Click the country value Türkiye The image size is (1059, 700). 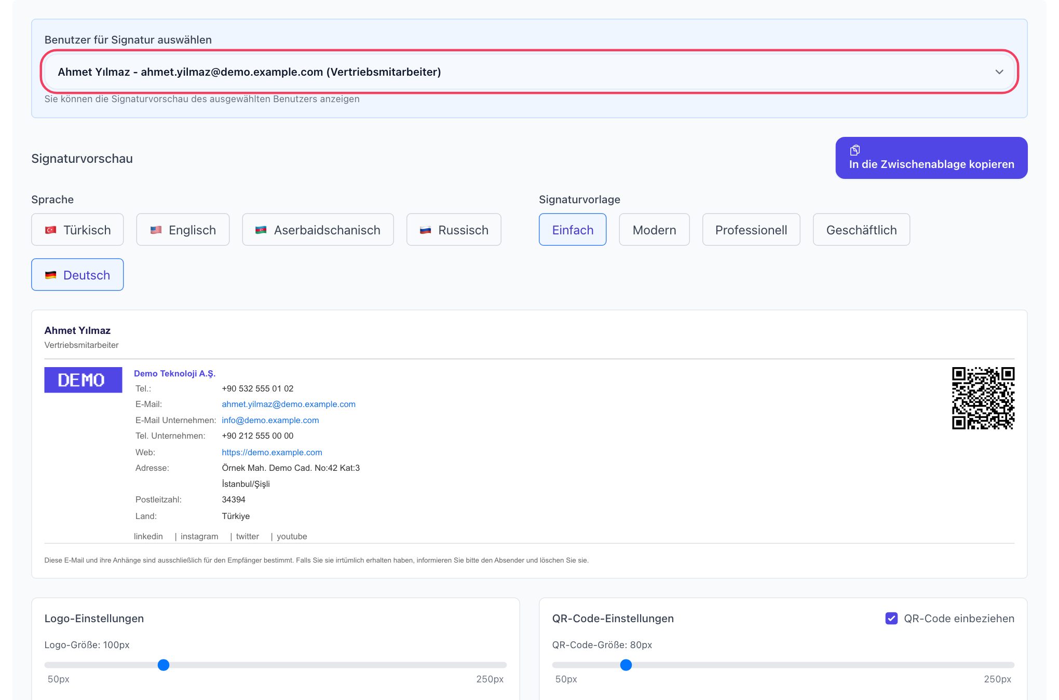coord(236,516)
